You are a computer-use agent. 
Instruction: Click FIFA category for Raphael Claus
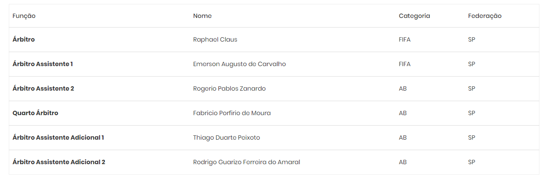404,39
